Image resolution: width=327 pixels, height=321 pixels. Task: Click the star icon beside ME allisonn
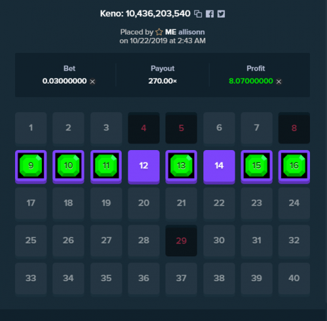(159, 32)
